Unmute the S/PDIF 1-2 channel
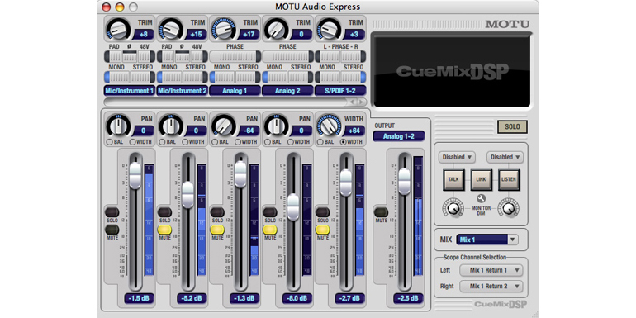Viewport: 636px width, 318px height. pyautogui.click(x=323, y=230)
